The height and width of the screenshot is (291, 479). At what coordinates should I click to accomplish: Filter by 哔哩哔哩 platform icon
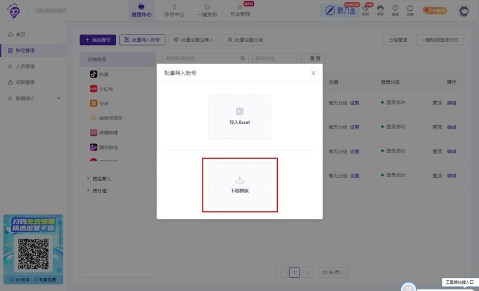click(93, 132)
